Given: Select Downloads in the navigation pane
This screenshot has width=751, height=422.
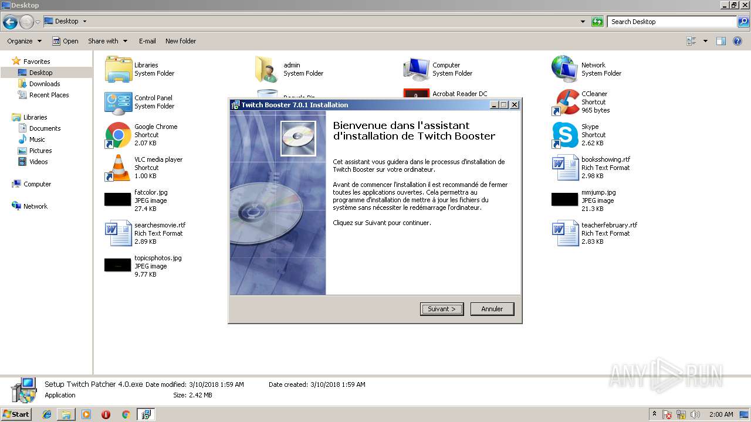Looking at the screenshot, I should pyautogui.click(x=45, y=84).
